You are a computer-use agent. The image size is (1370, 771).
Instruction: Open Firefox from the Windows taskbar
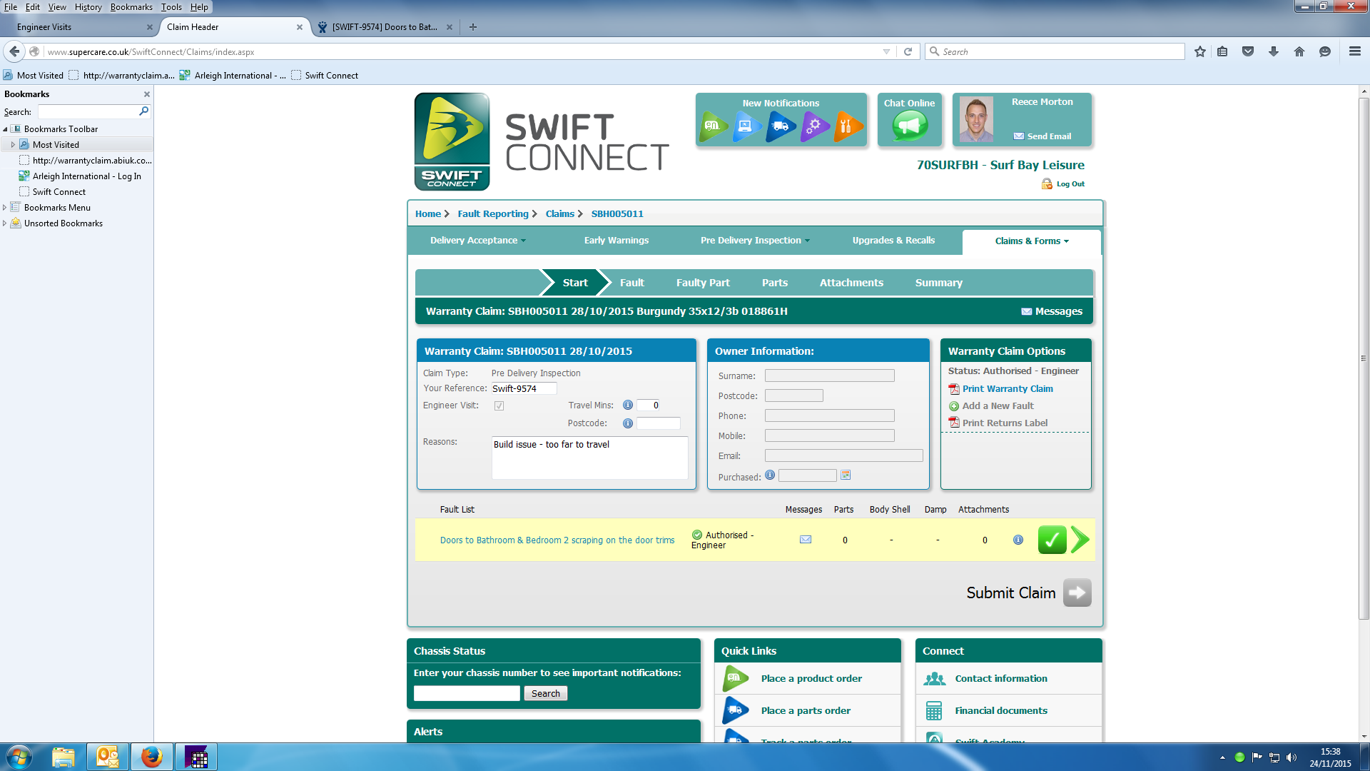(151, 757)
